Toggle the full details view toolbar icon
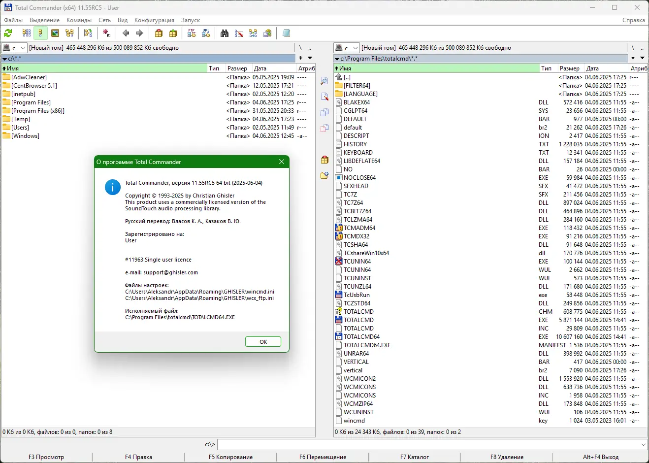The width and height of the screenshot is (649, 463). click(41, 33)
